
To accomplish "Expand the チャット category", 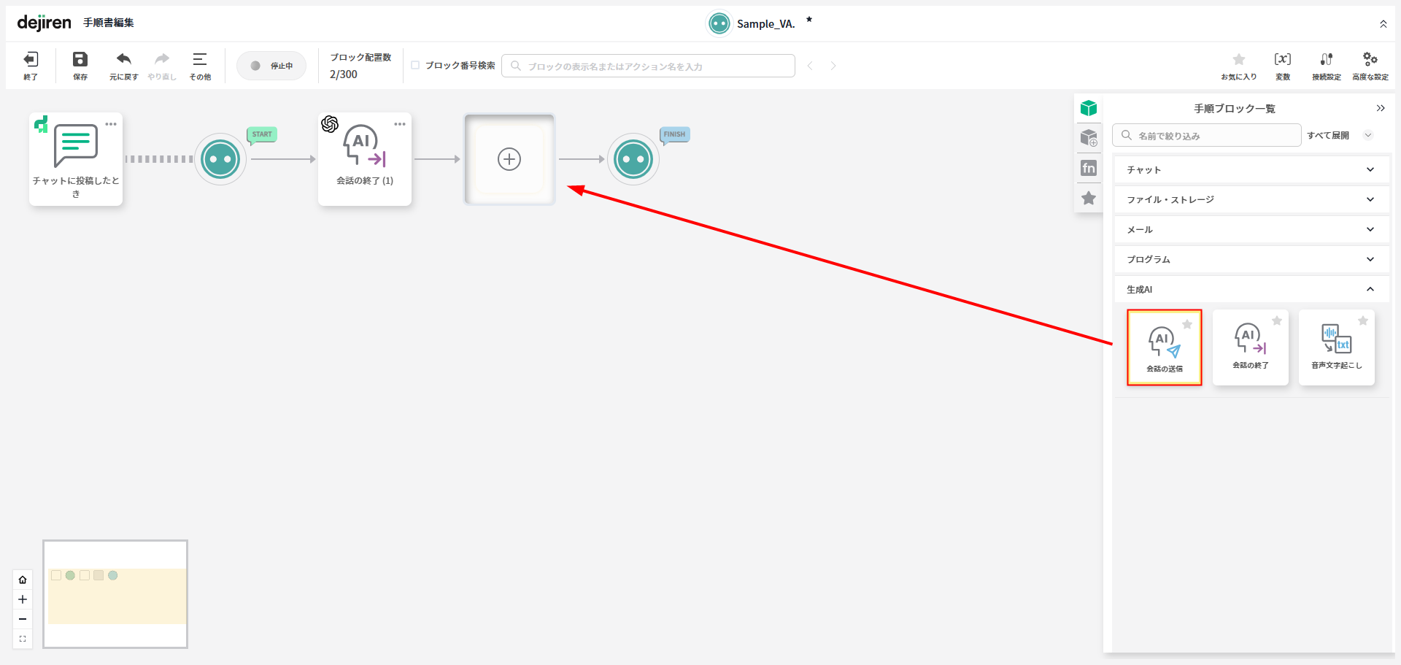I will point(1251,169).
